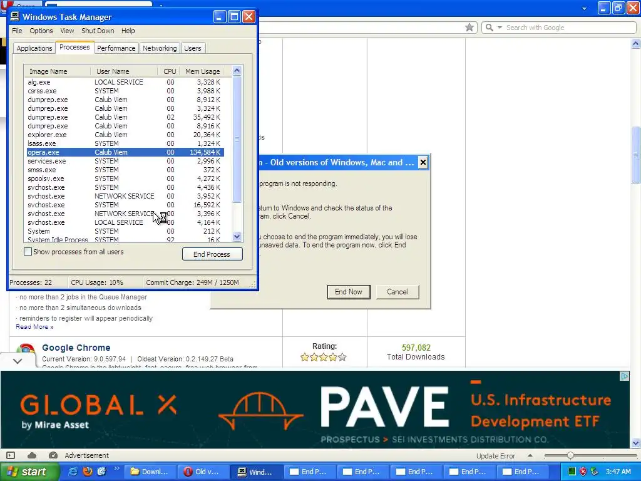
Task: Open the Shut Down menu
Action: [98, 31]
